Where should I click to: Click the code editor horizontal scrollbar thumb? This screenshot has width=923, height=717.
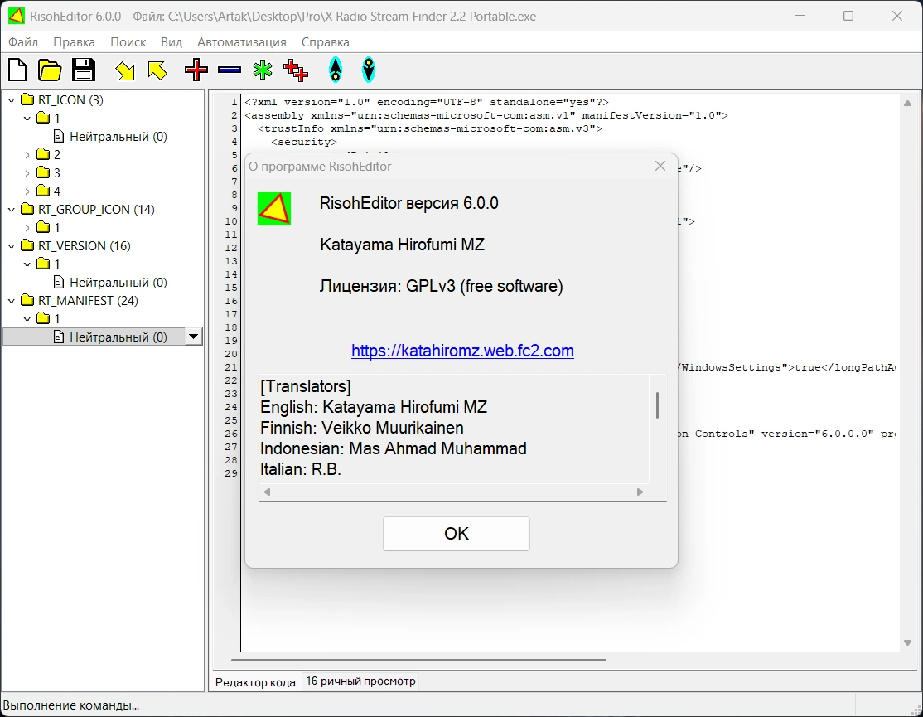click(x=418, y=661)
